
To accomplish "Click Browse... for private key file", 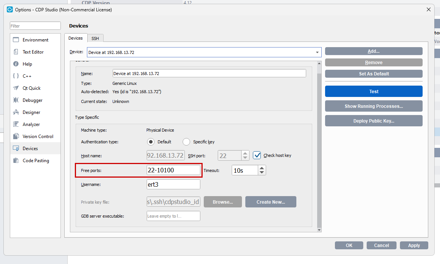I will [223, 202].
